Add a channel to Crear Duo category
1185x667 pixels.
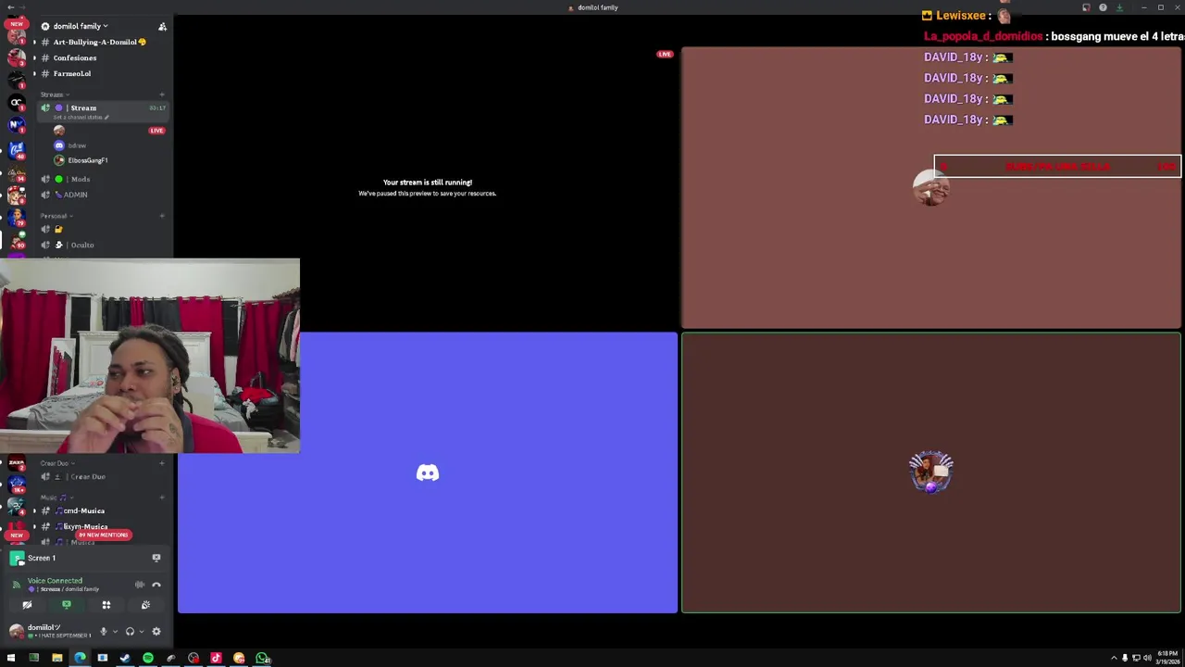tap(162, 463)
